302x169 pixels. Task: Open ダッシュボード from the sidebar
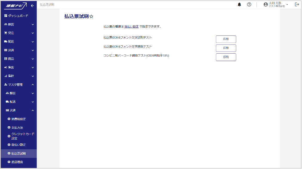pos(18,16)
